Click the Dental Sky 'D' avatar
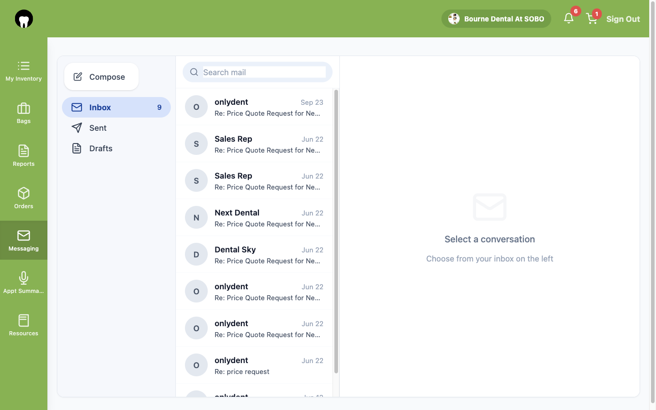Screen dimensions: 656x410 click(x=196, y=255)
